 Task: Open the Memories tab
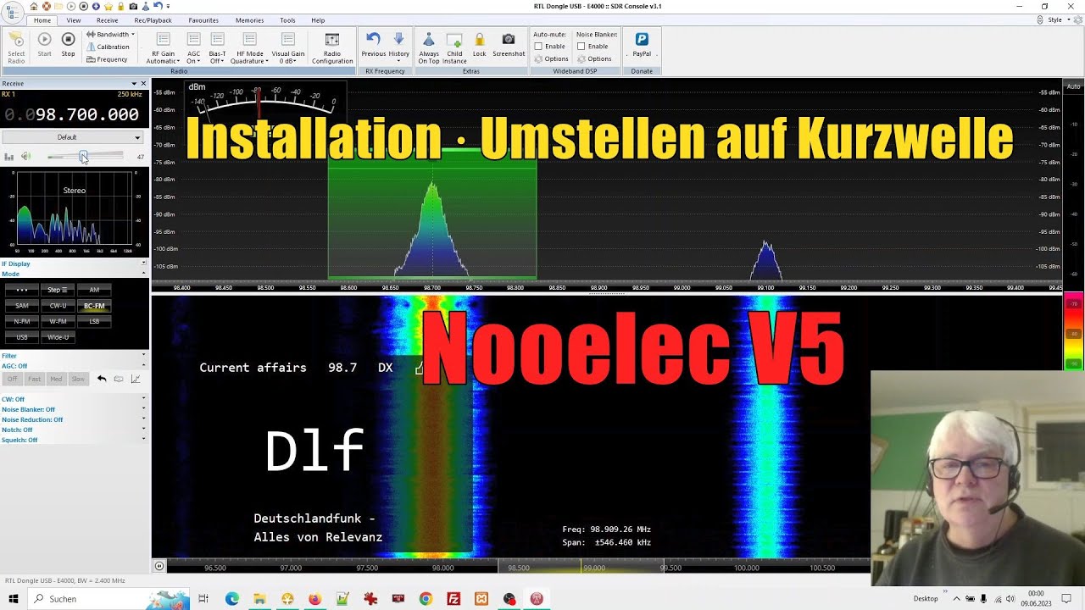(249, 20)
